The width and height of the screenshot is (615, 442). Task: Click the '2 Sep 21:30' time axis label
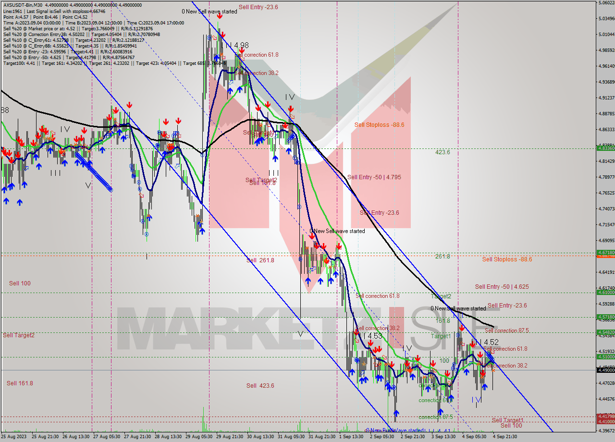coord(413,437)
